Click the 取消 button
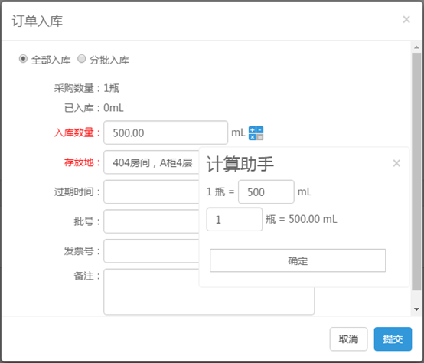This screenshot has height=363, width=424. point(348,339)
